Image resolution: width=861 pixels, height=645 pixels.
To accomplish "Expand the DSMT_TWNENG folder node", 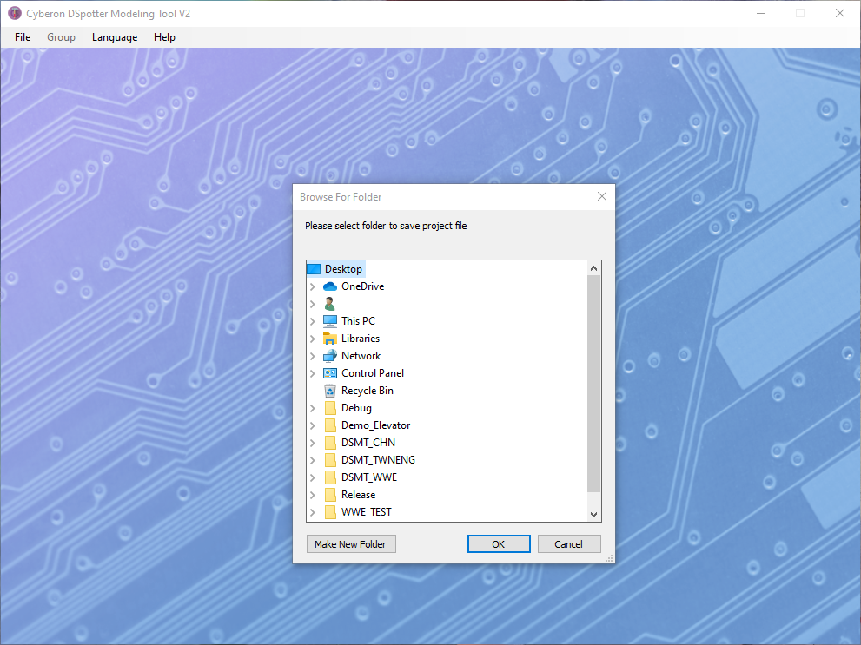I will tap(313, 460).
